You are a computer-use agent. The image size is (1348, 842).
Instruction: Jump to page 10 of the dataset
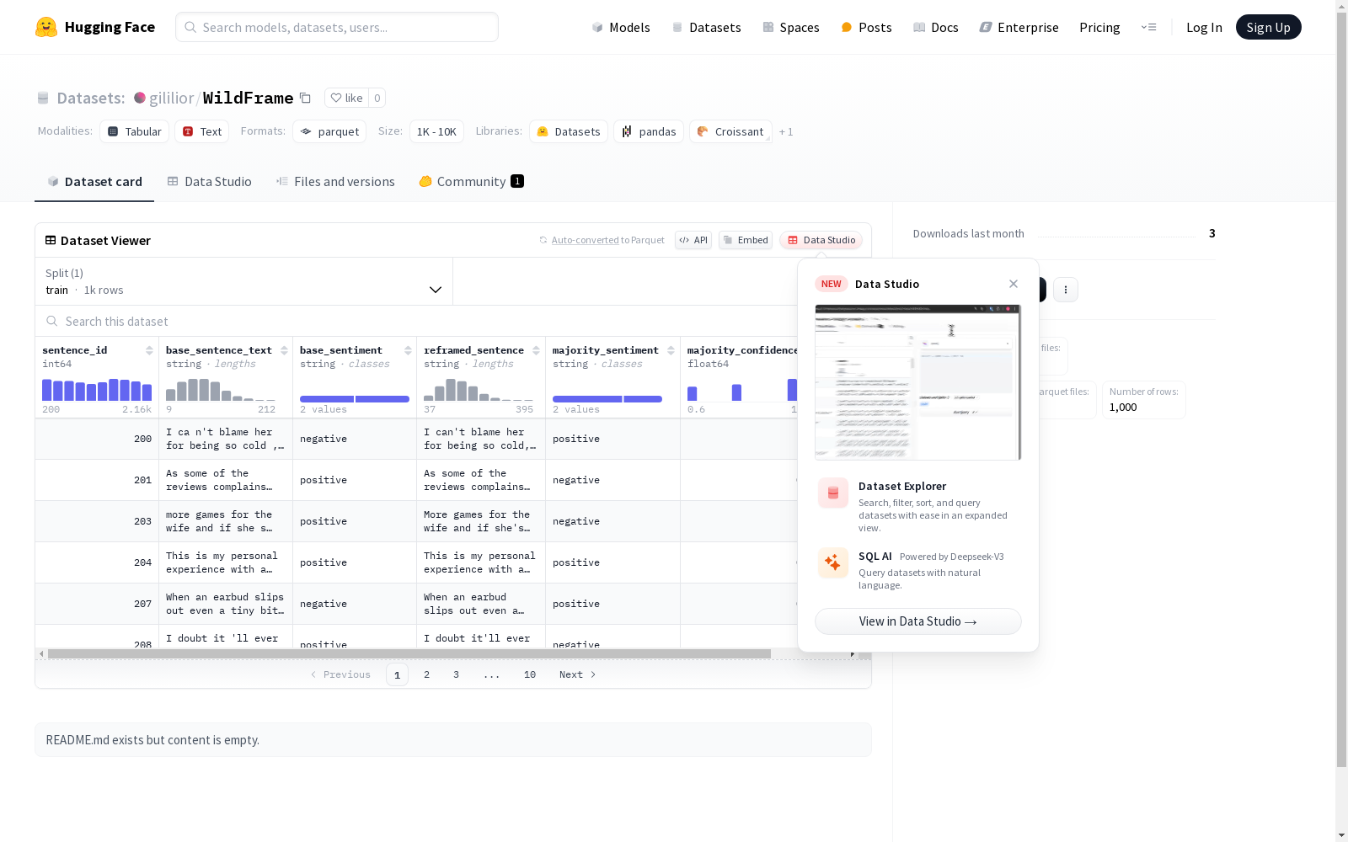click(530, 674)
